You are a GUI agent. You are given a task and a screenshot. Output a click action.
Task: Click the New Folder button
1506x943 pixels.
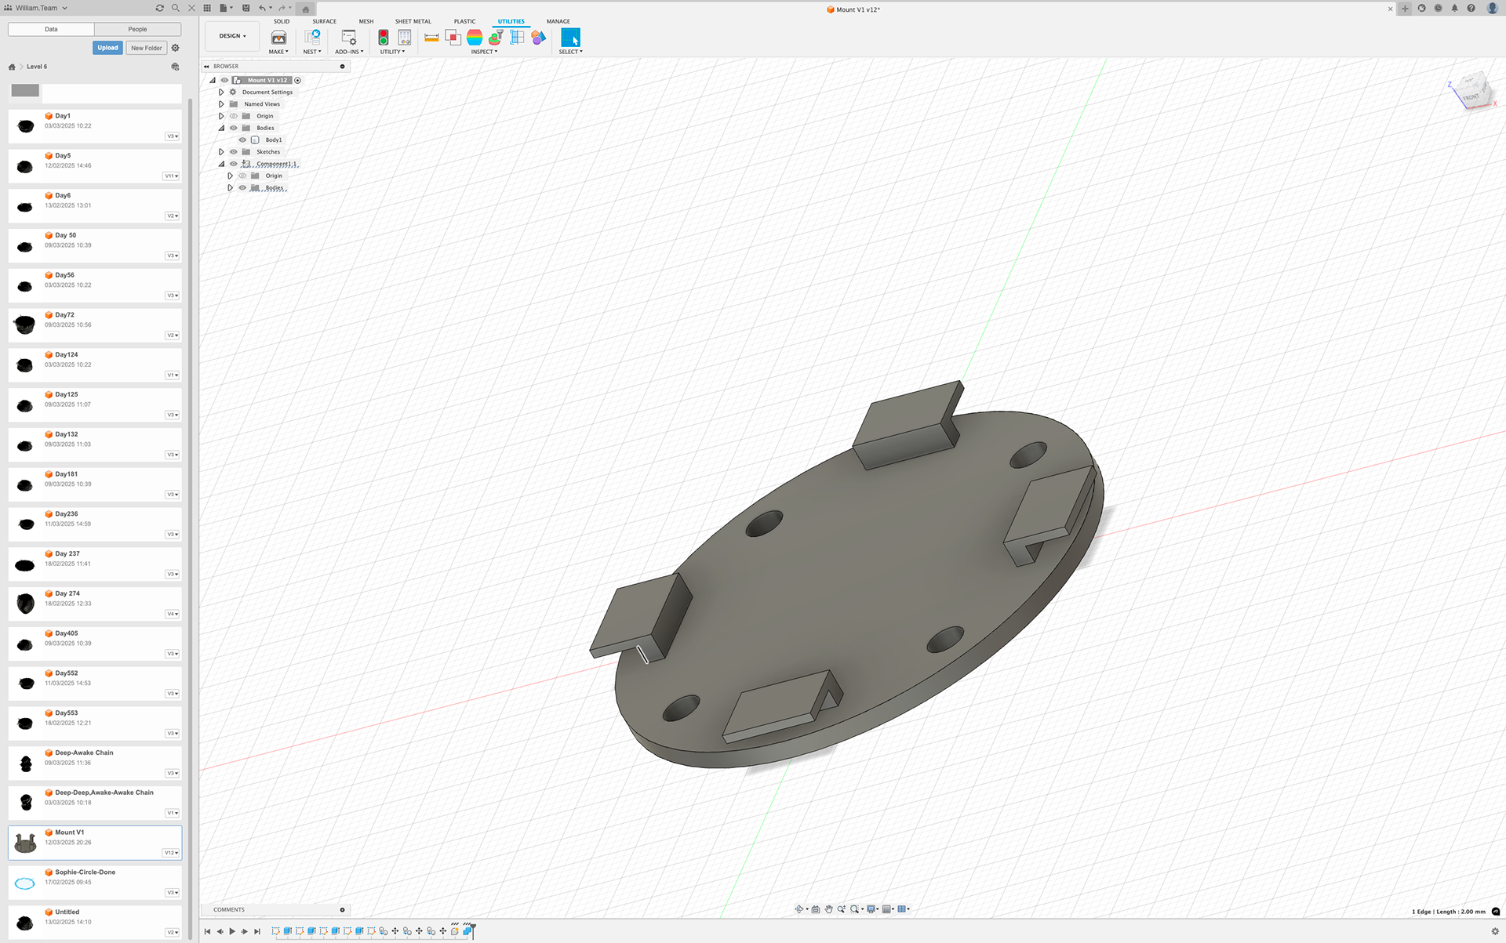[x=146, y=48]
